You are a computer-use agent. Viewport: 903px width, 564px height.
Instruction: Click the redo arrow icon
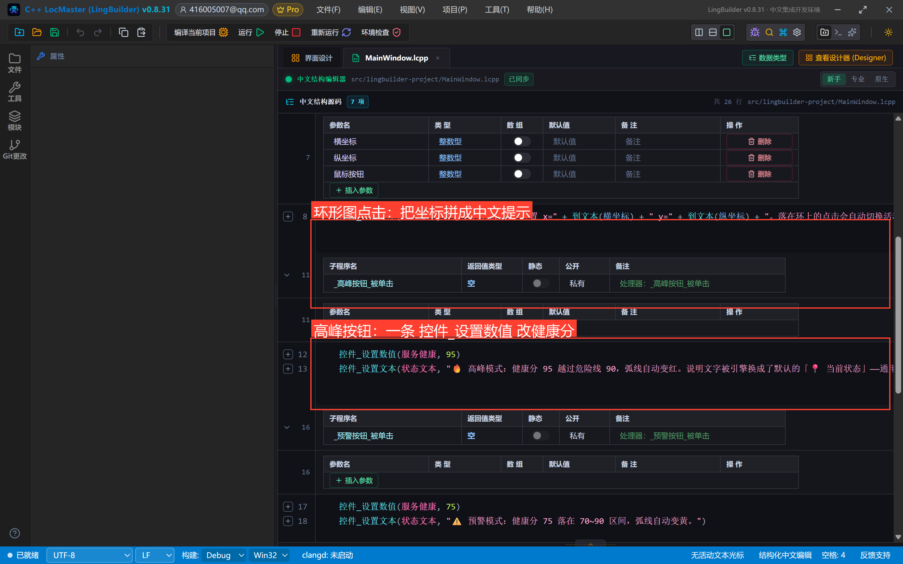click(98, 33)
